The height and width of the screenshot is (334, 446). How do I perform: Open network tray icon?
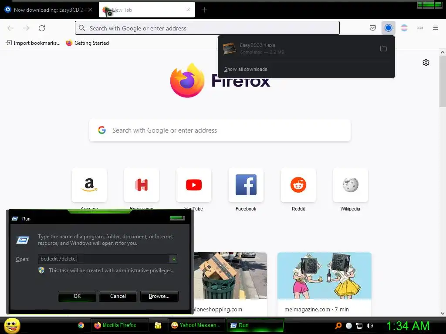[x=359, y=326]
